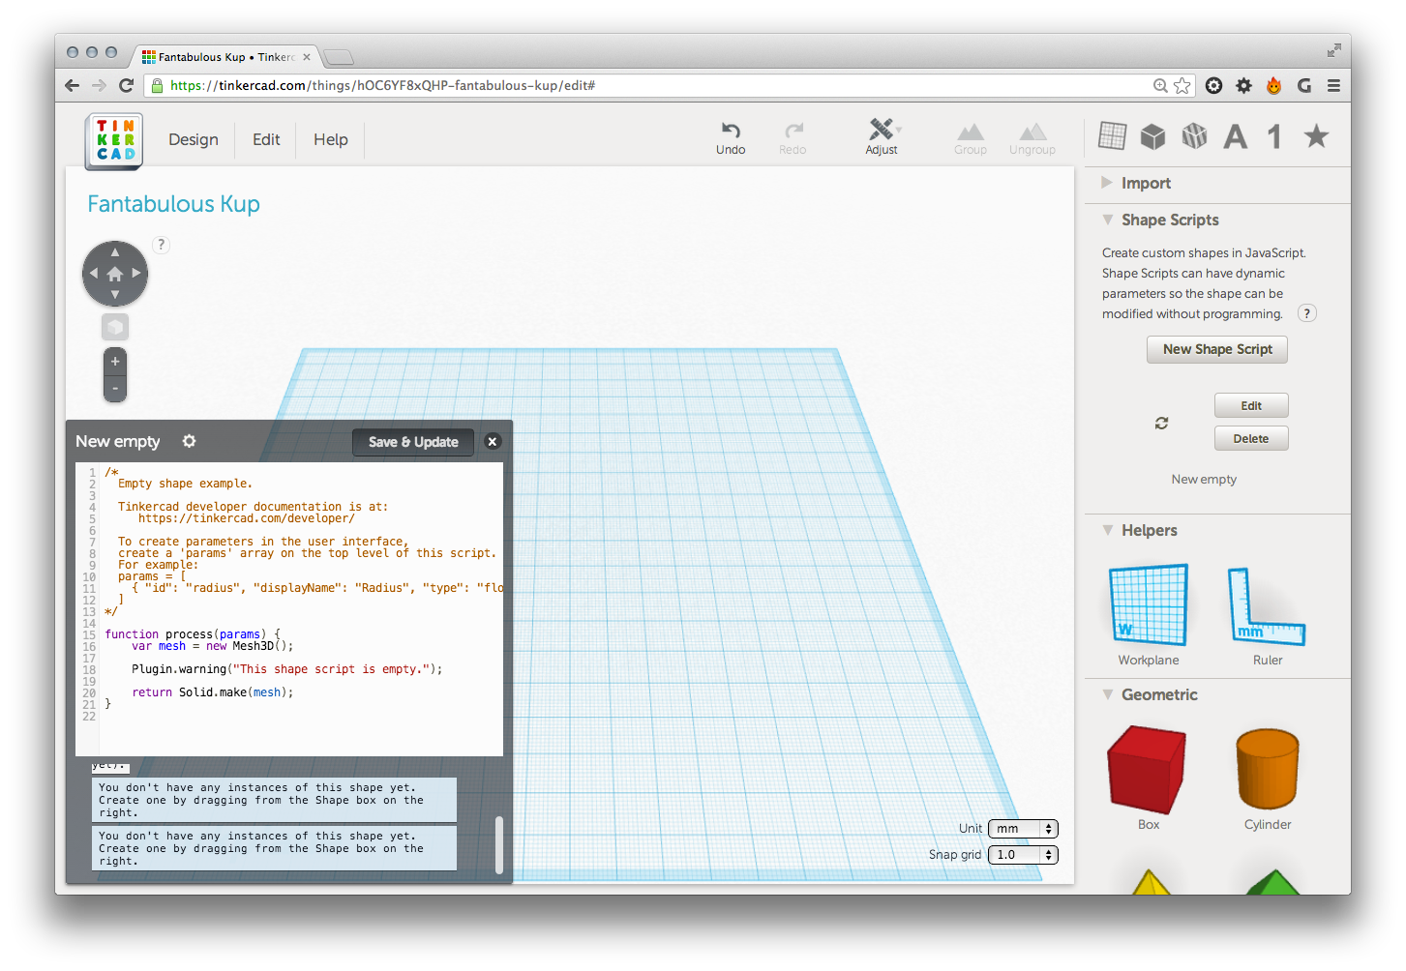Collapse the Shape Scripts section
The image size is (1406, 971).
(x=1108, y=220)
